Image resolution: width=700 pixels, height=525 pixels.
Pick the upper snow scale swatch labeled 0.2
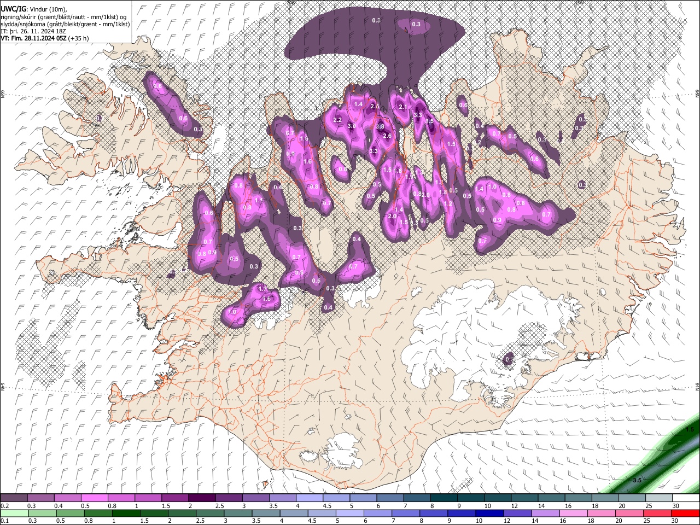[x=14, y=498]
